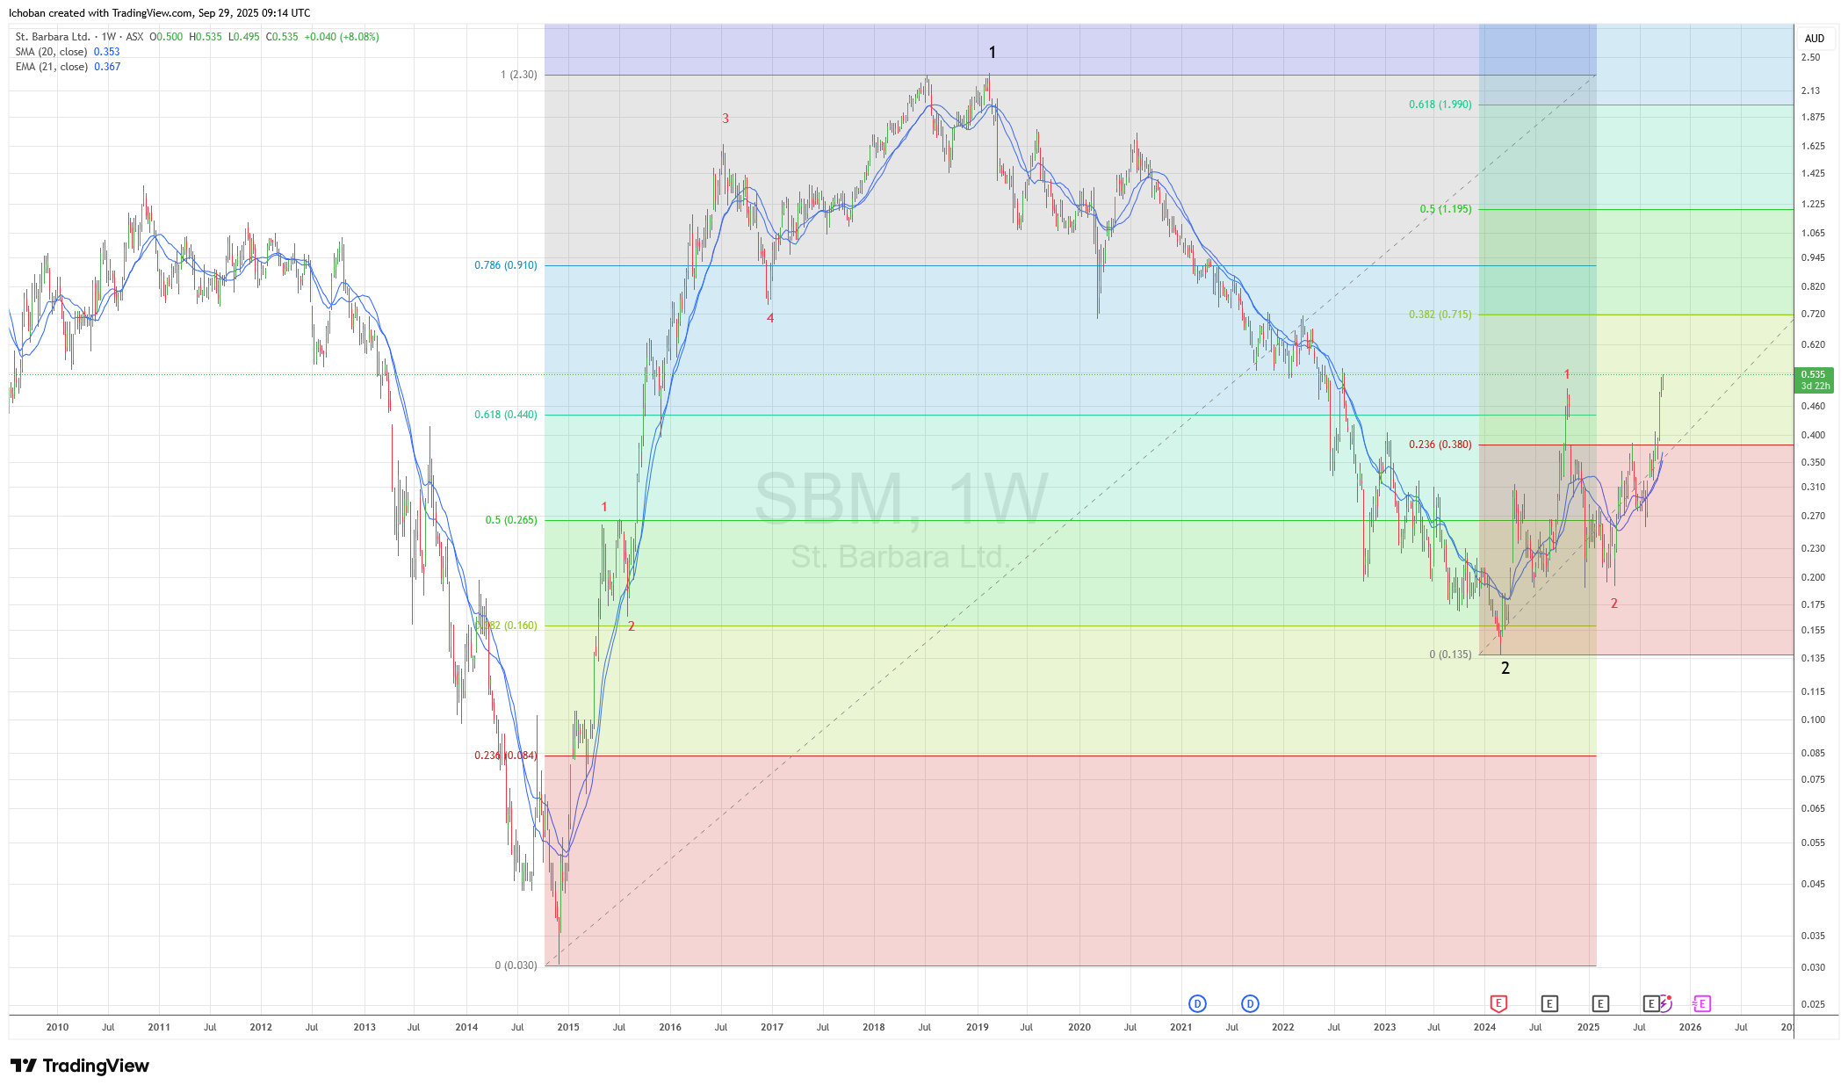Click the 2020 label on time axis
This screenshot has width=1848, height=1092.
tap(1079, 1027)
